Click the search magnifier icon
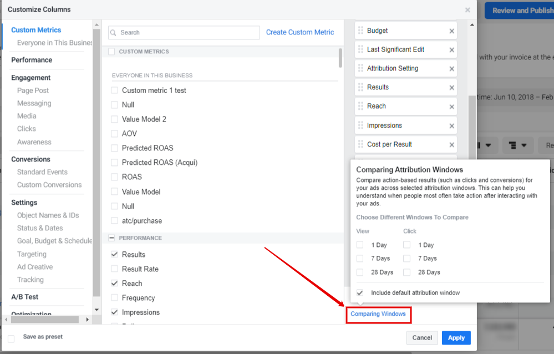 (114, 33)
